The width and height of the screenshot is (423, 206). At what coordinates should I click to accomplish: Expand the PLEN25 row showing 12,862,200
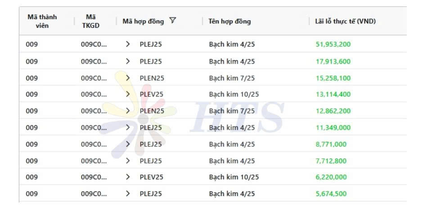pos(128,111)
